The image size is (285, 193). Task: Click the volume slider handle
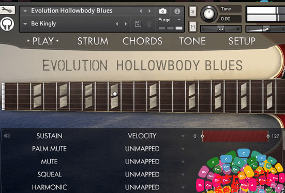pyautogui.click(x=266, y=29)
